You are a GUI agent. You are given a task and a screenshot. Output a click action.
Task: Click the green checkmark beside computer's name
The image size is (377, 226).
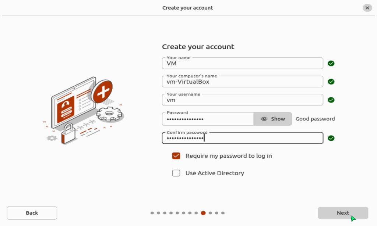(331, 82)
